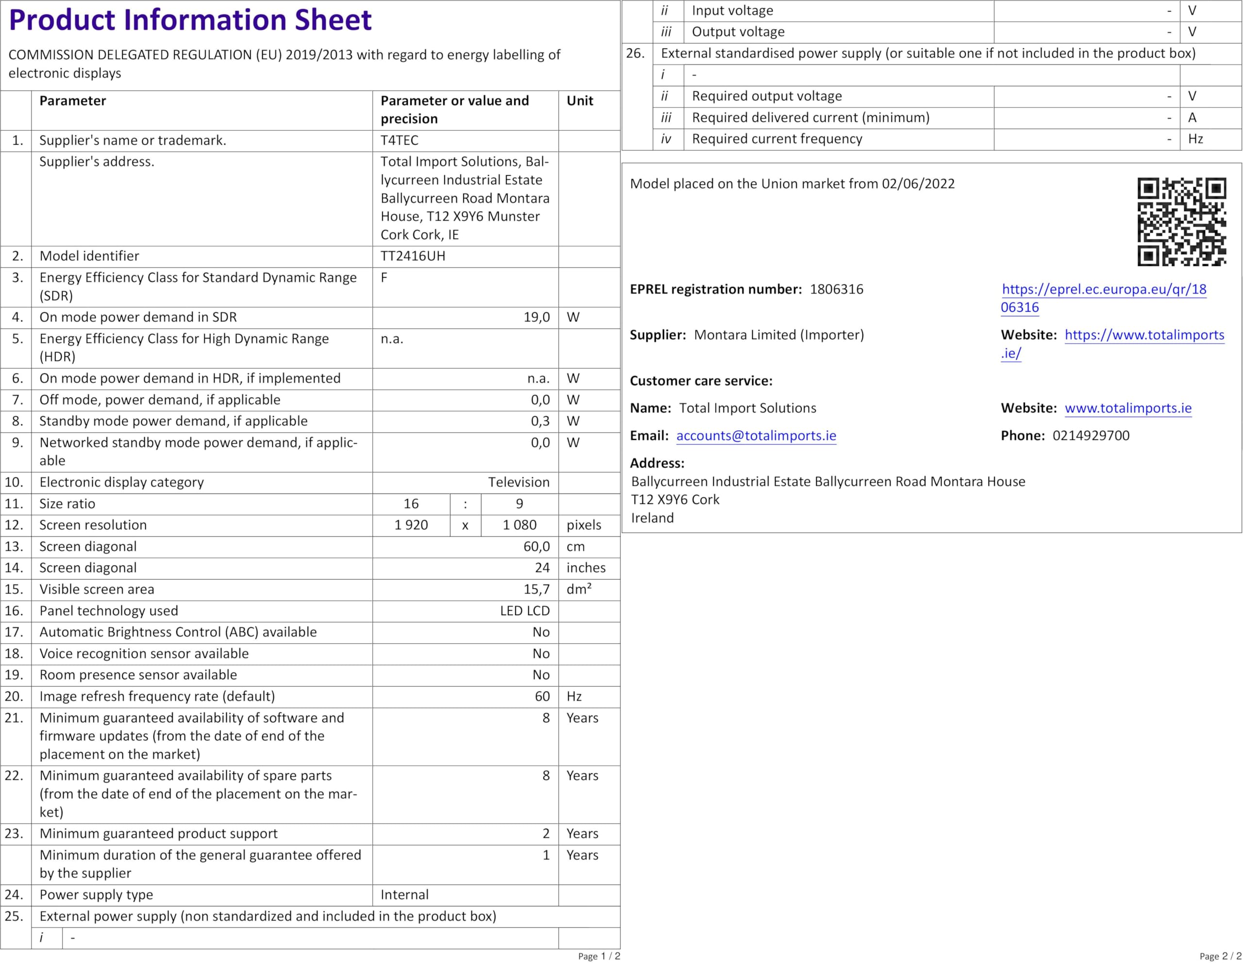Viewport: 1243px width, 972px height.
Task: Open the supplier website totalimports.ie link
Action: (1144, 335)
